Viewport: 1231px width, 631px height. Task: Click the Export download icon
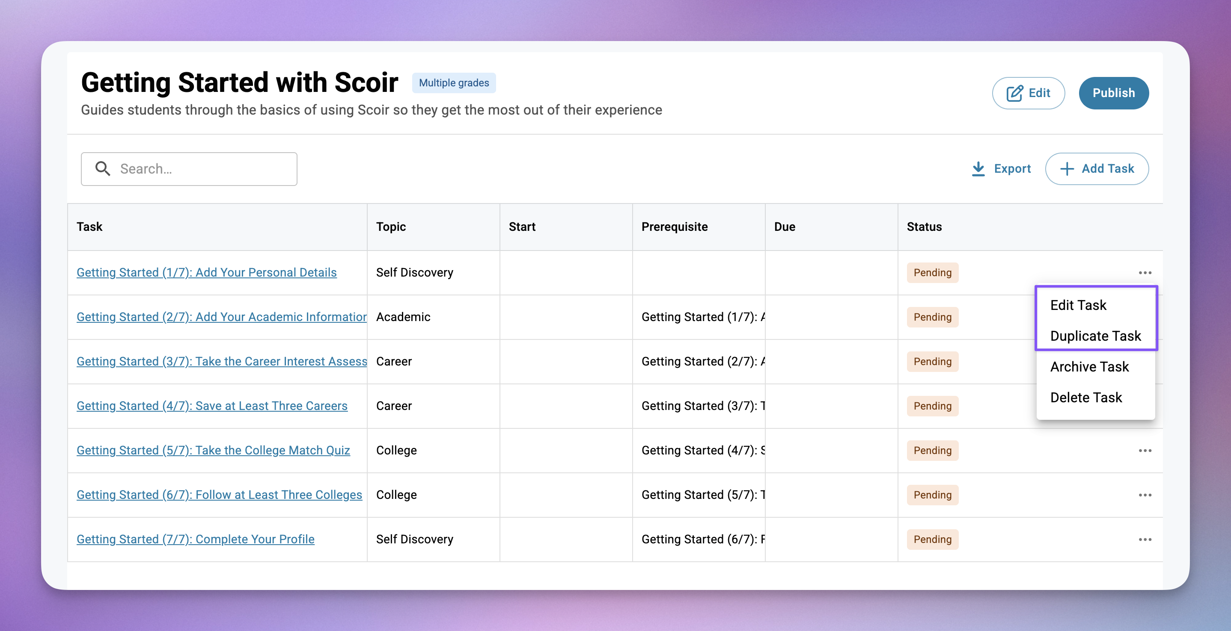click(x=978, y=168)
